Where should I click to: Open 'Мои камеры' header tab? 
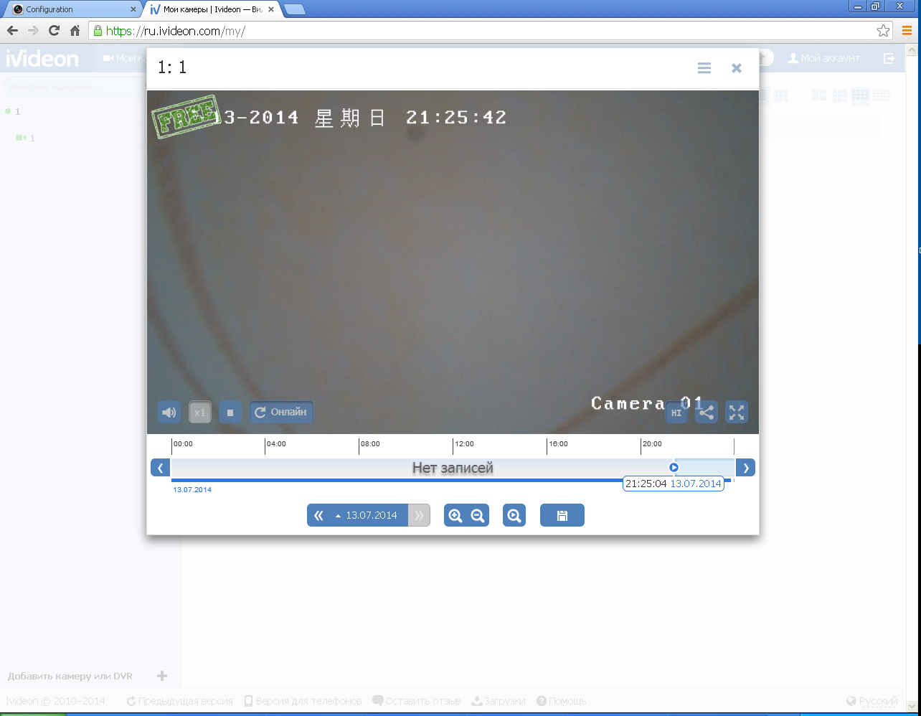tap(123, 58)
